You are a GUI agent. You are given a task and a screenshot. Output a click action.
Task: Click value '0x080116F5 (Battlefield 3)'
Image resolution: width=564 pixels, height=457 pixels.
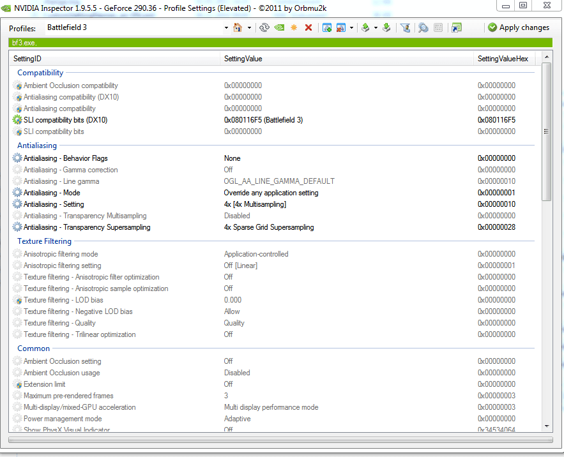point(263,120)
